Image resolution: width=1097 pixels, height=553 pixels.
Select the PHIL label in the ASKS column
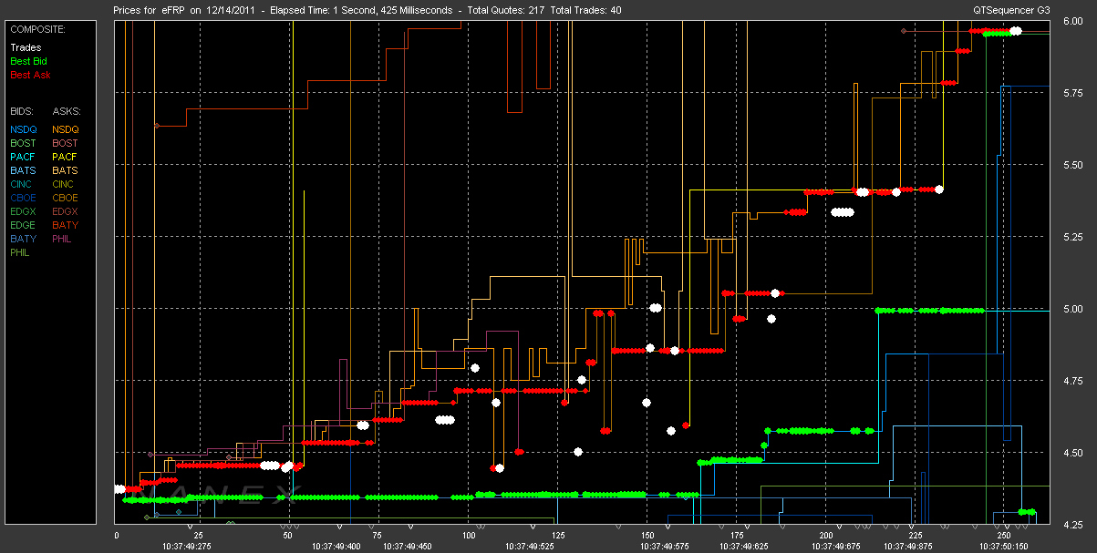tap(62, 239)
